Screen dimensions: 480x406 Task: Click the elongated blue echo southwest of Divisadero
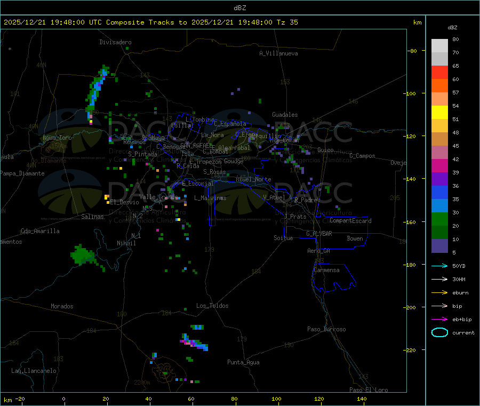(x=97, y=93)
